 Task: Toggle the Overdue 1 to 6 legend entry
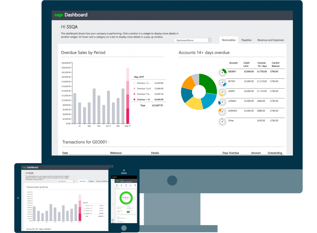[144, 89]
